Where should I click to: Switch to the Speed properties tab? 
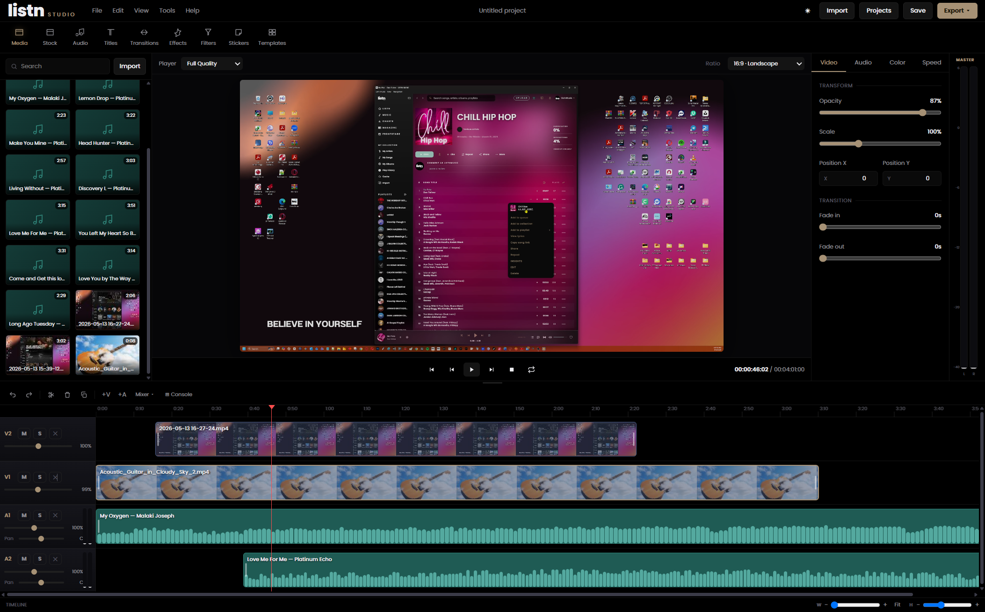tap(931, 63)
